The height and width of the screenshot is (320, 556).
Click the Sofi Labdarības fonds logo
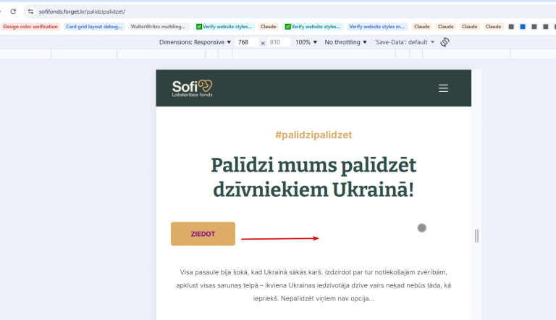[x=192, y=88]
